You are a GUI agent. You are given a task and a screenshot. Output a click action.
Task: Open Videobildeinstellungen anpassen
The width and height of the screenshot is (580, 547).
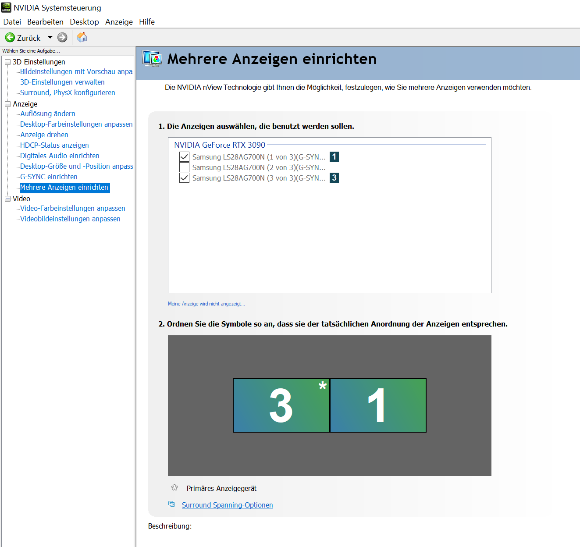[70, 219]
